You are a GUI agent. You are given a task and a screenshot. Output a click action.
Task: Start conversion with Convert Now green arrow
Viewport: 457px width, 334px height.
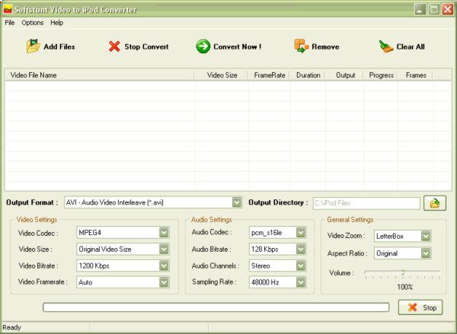[x=203, y=46]
